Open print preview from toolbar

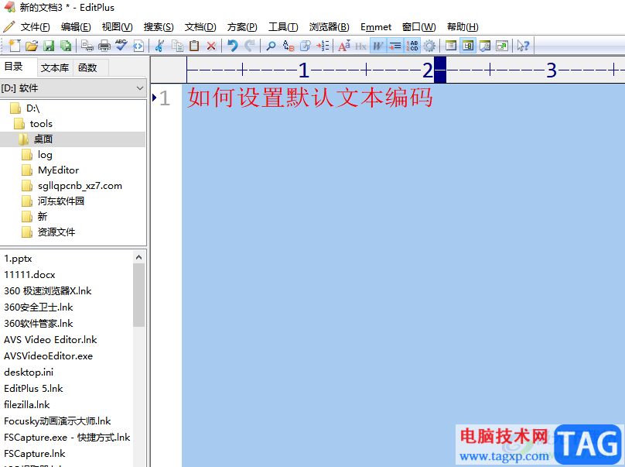click(x=87, y=46)
